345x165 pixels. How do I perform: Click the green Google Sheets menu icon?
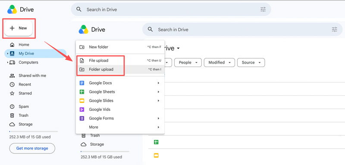[x=82, y=92]
